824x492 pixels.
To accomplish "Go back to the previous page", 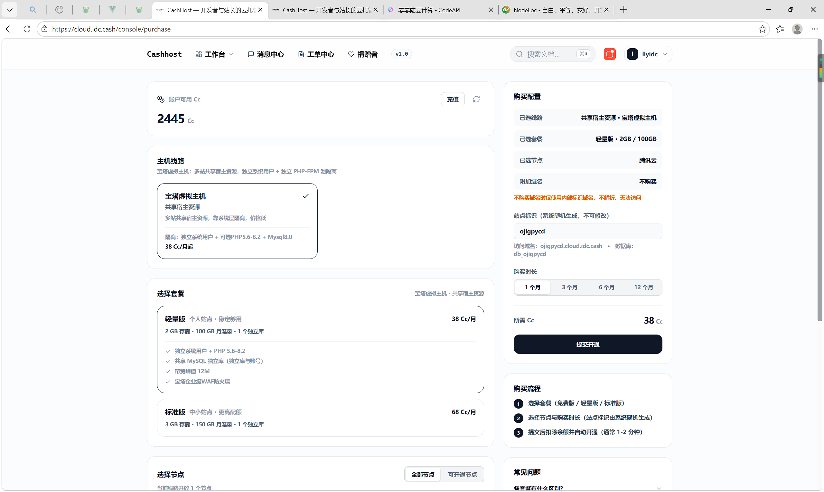I will [10, 29].
